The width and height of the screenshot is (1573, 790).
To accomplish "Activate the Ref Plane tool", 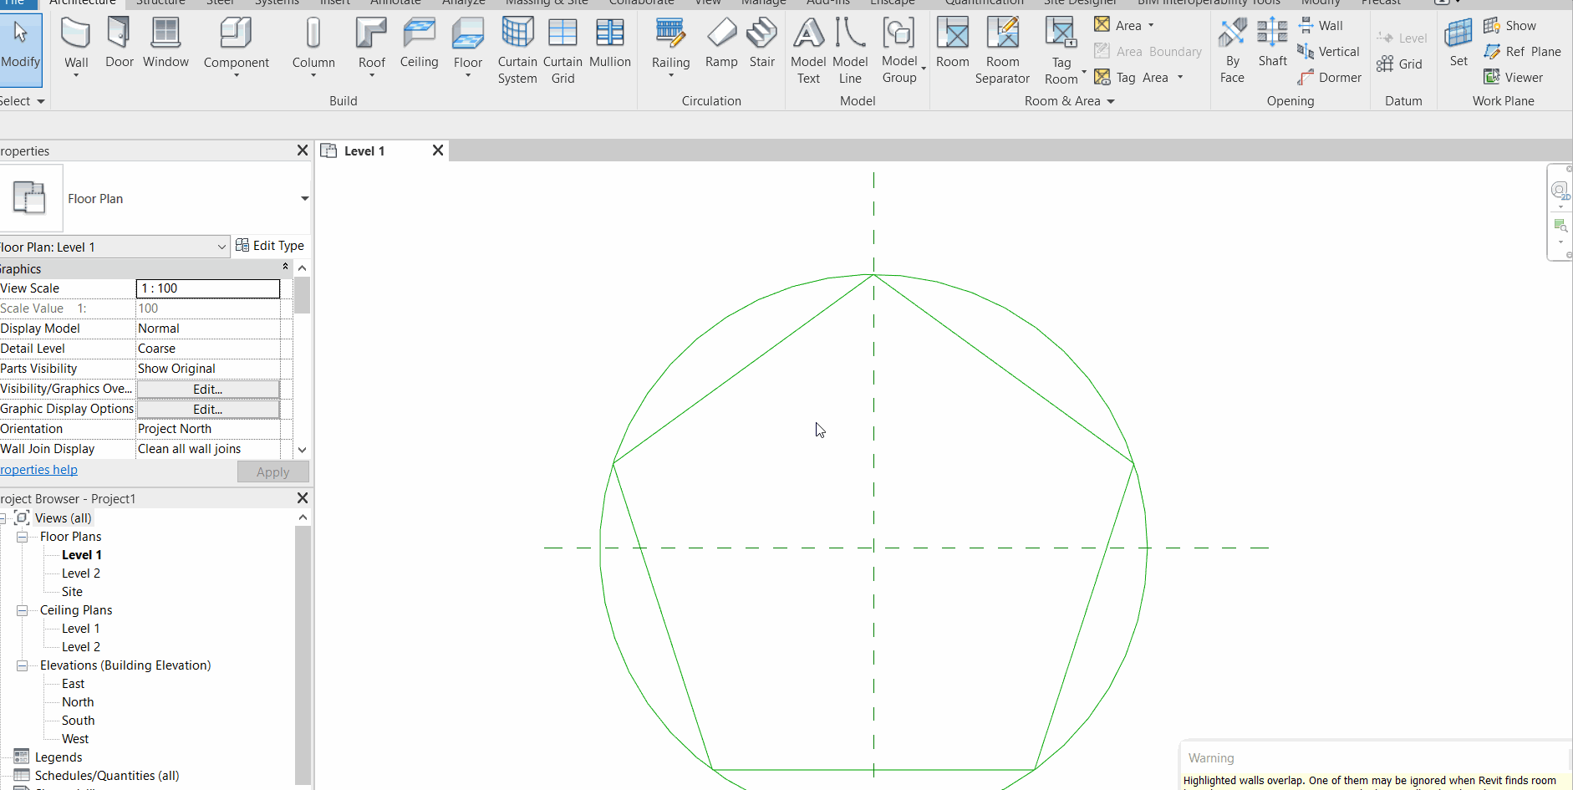I will pos(1521,51).
